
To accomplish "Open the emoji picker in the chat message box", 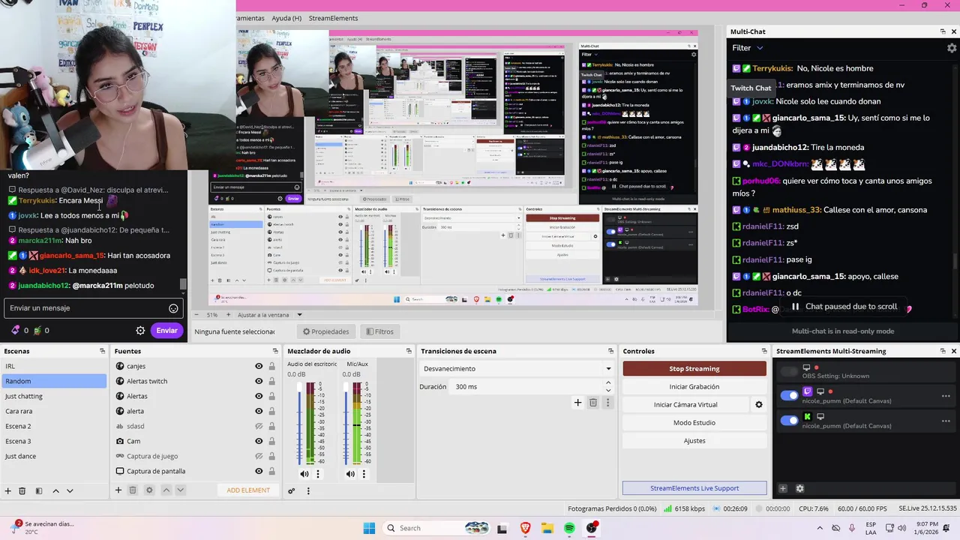I will point(173,308).
